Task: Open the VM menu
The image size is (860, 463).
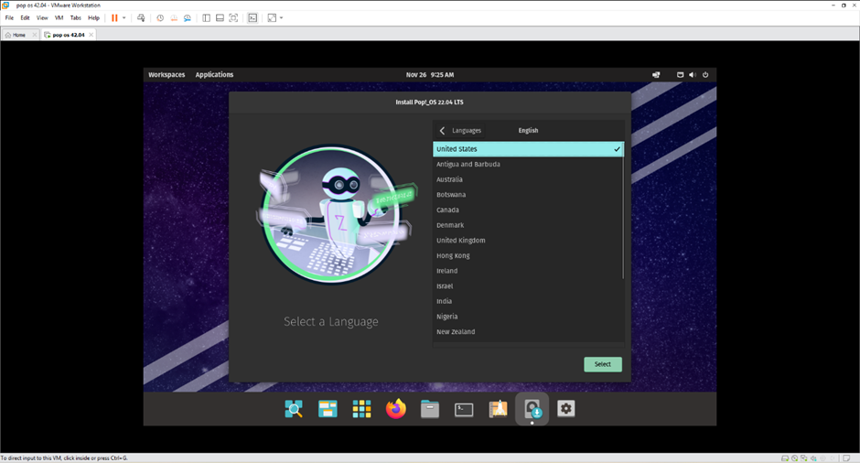Action: (x=59, y=17)
